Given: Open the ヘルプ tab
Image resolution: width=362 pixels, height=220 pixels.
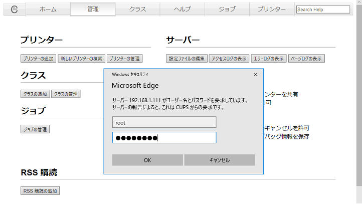Looking at the screenshot, I should tap(183, 9).
